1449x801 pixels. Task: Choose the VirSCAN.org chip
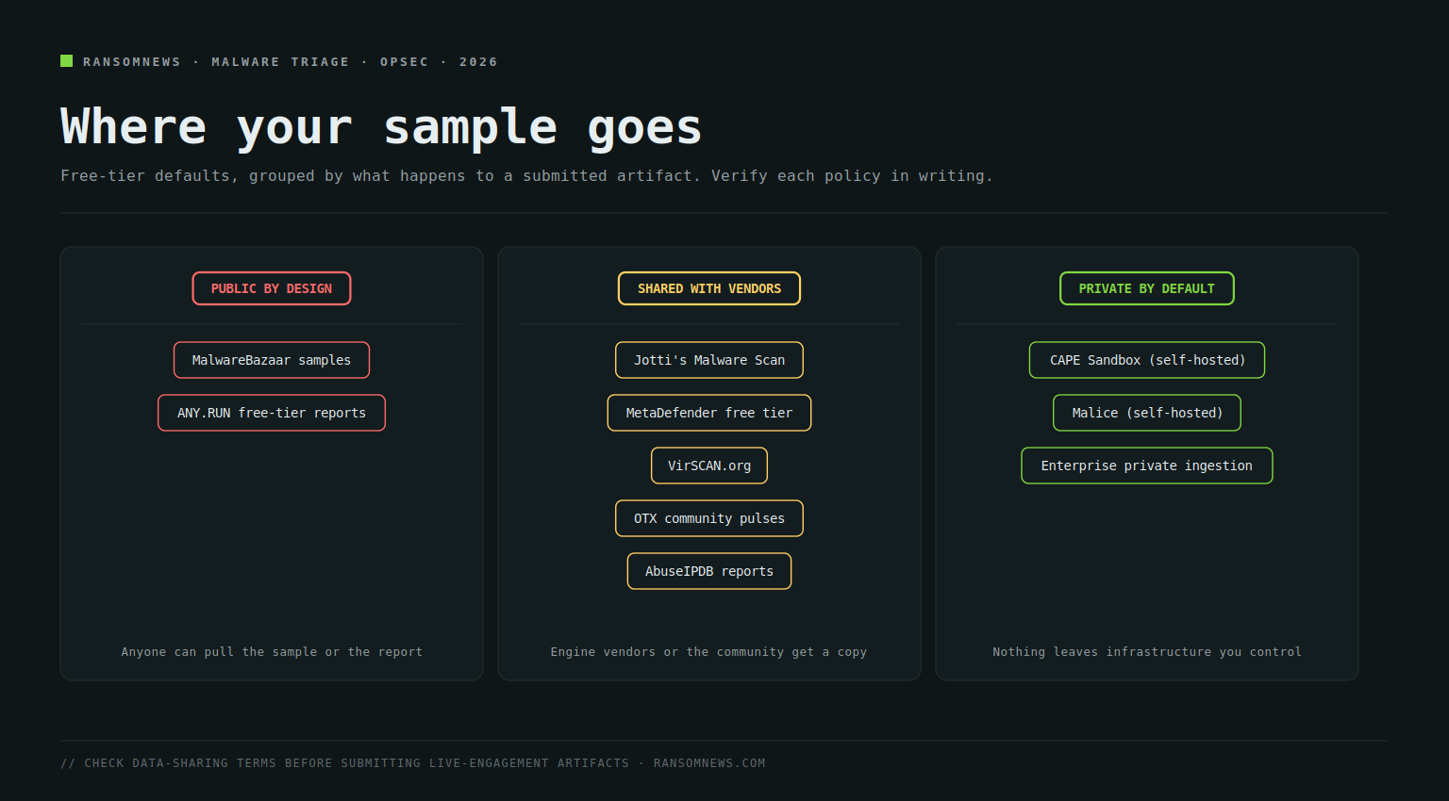tap(709, 466)
